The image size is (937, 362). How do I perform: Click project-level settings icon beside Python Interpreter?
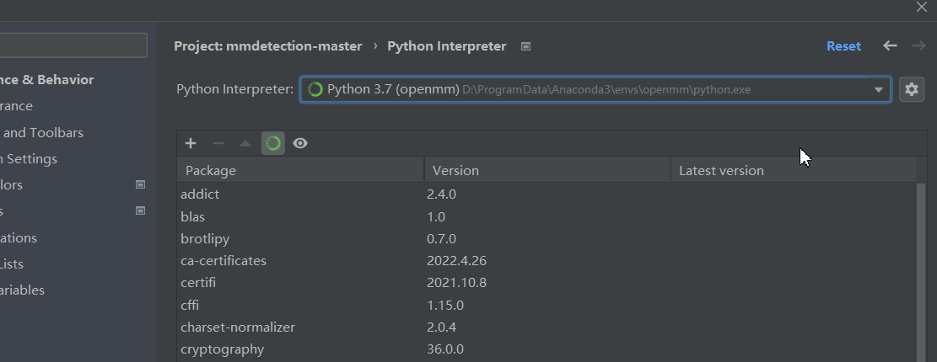525,46
